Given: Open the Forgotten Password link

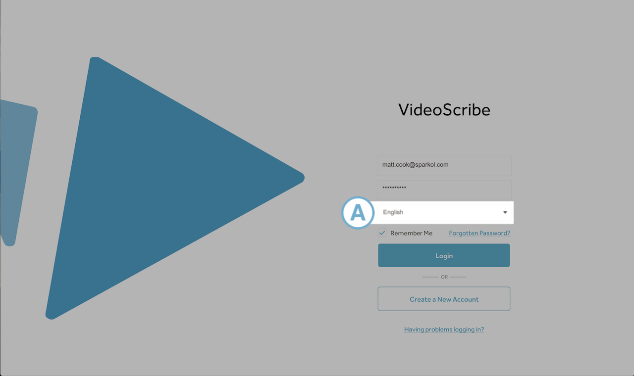Looking at the screenshot, I should [479, 233].
